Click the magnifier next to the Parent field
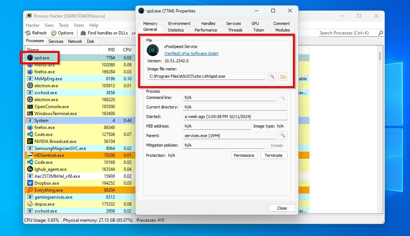 click(283, 136)
